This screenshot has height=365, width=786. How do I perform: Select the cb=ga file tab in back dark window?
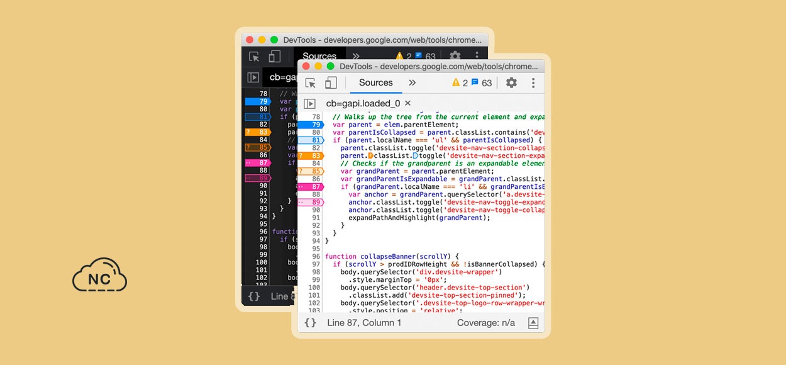point(283,77)
